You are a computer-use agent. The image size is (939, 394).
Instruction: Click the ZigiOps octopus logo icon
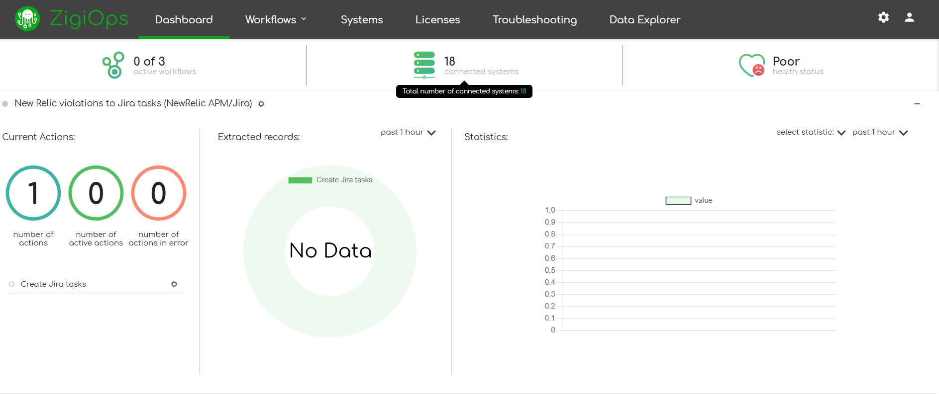pos(27,19)
